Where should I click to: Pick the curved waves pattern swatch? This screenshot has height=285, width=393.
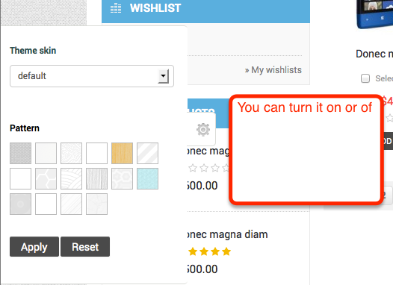click(x=71, y=178)
